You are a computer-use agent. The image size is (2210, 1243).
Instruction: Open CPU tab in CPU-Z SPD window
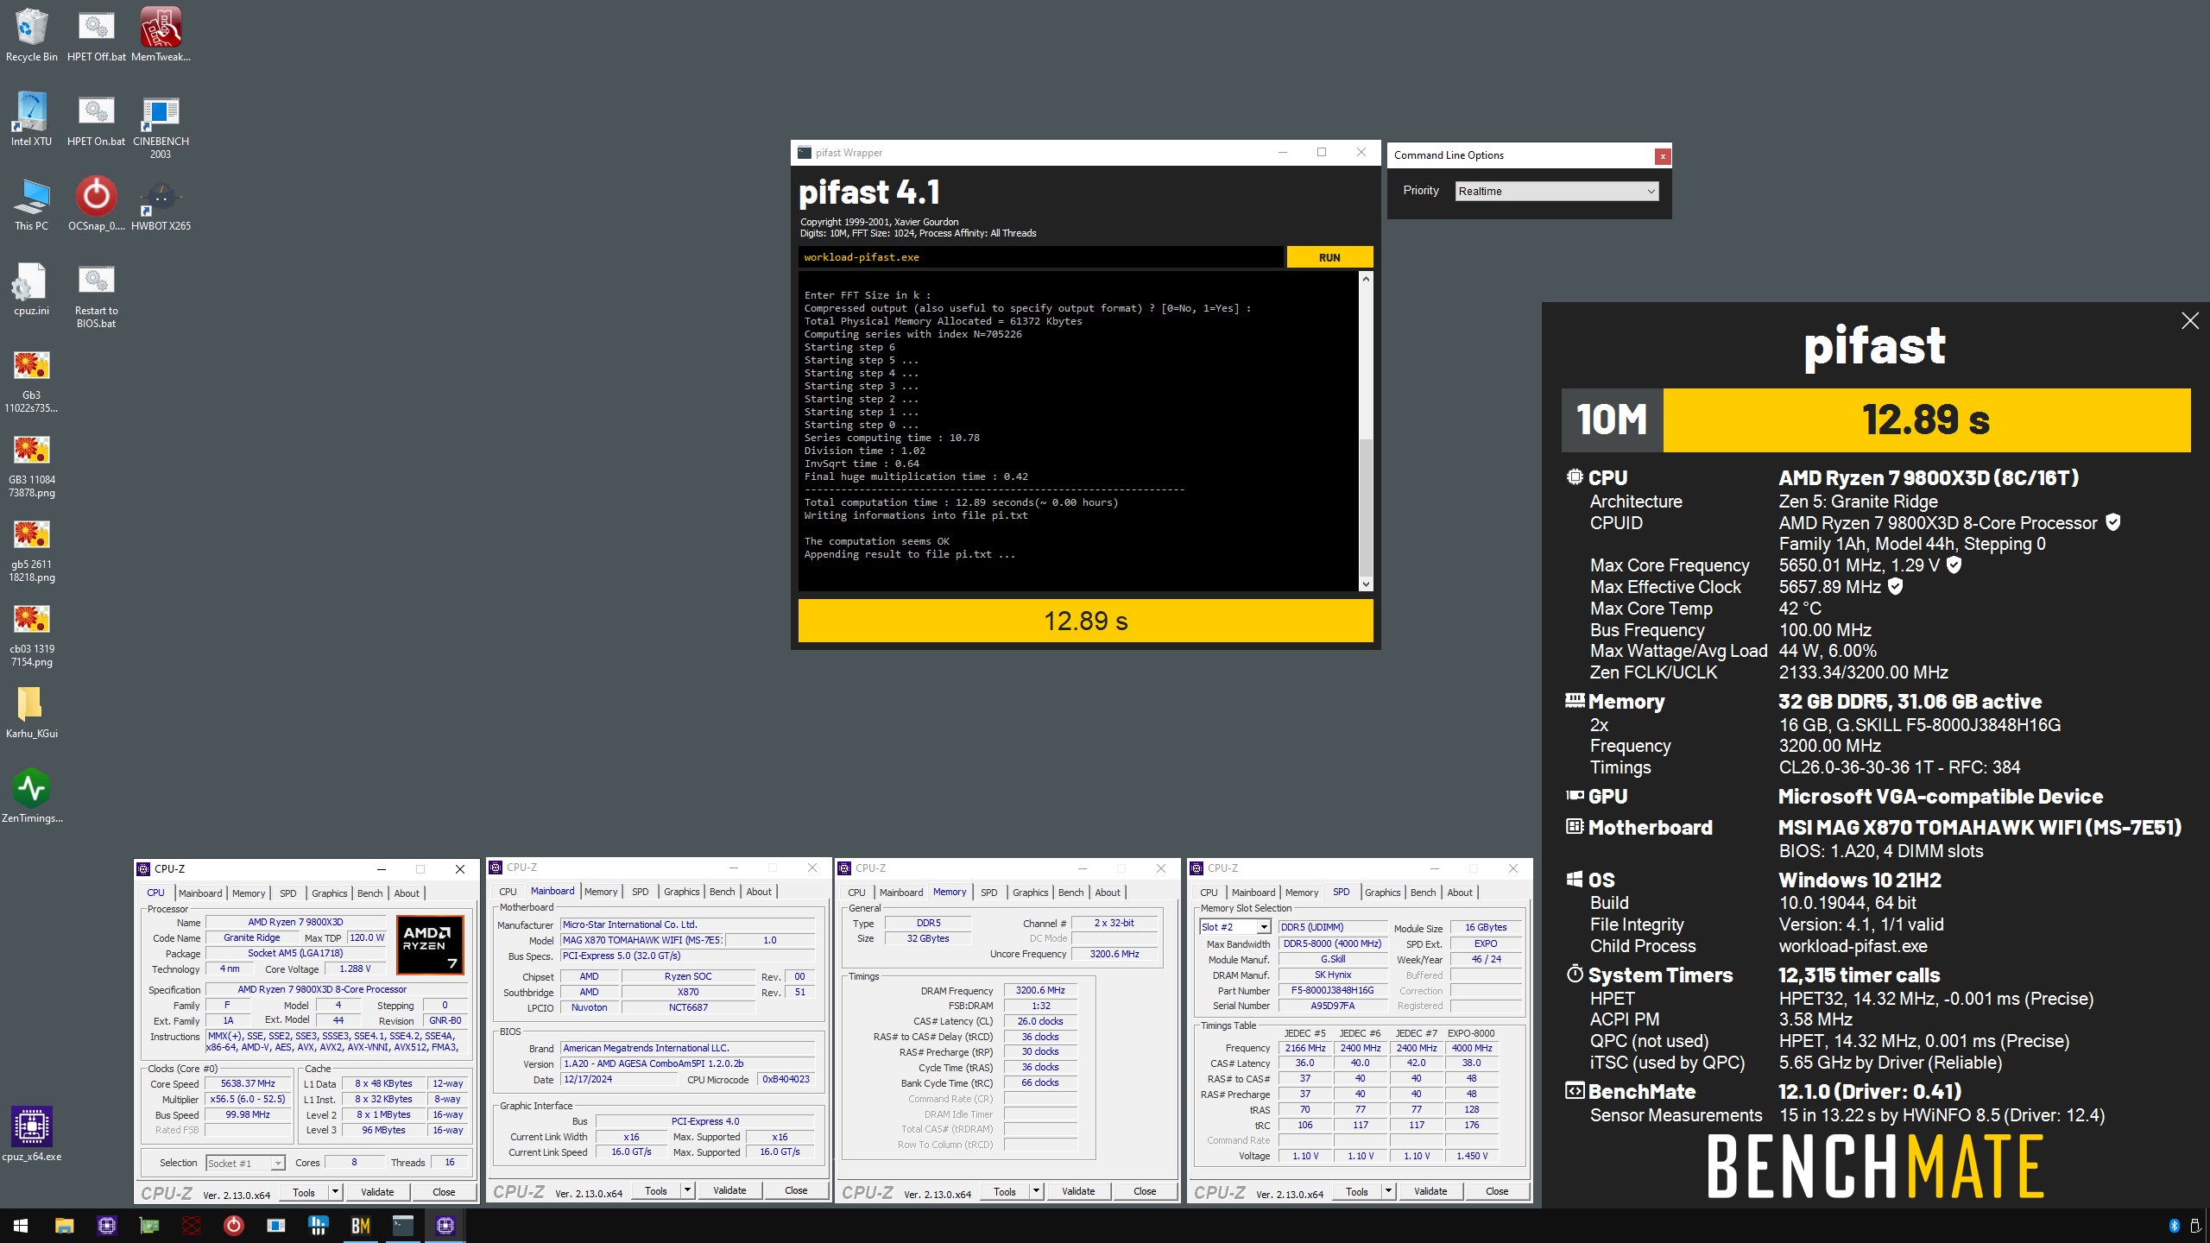1209,893
